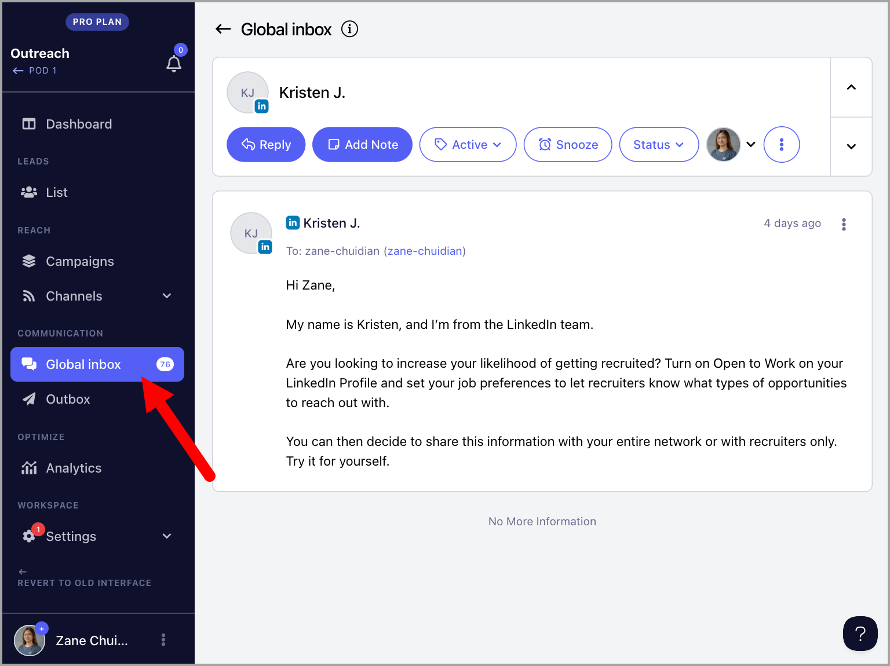
Task: Select Global inbox in the sidebar
Action: [97, 364]
